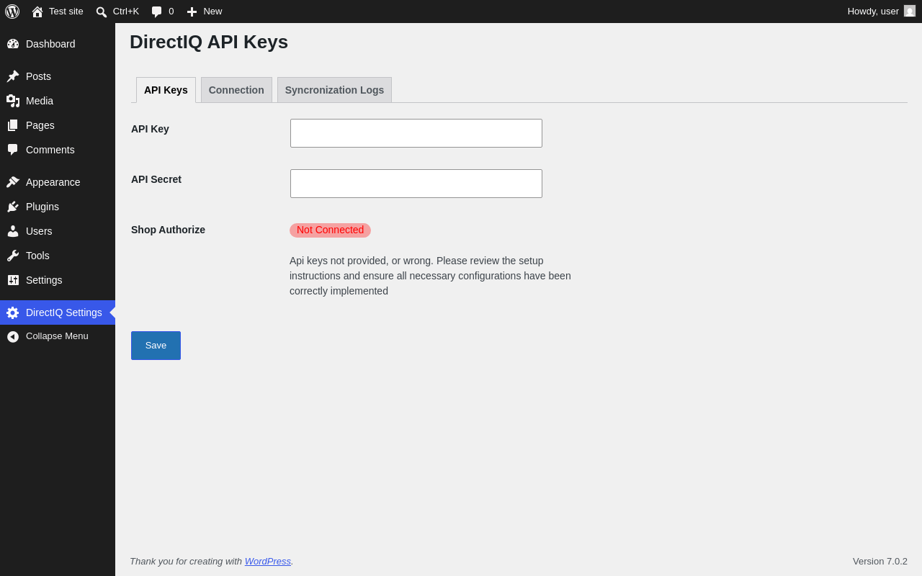Click the DirectIQ Settings gear icon
The height and width of the screenshot is (576, 922).
[x=13, y=312]
